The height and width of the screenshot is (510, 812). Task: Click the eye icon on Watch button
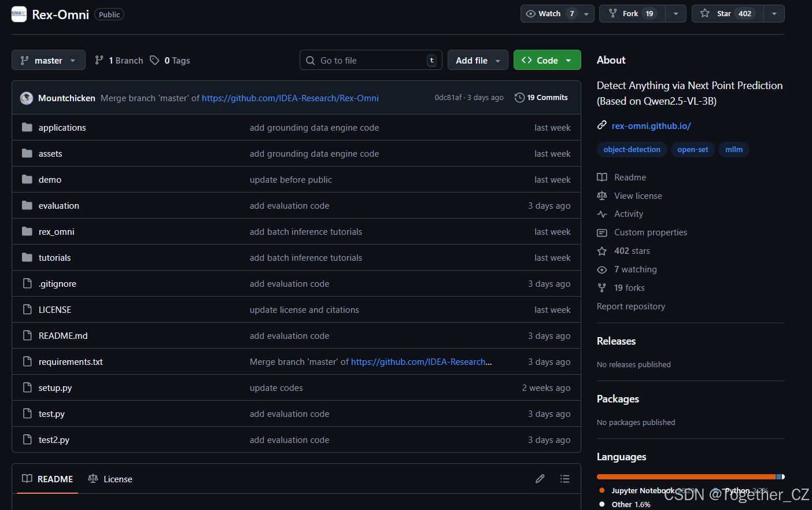(x=530, y=14)
